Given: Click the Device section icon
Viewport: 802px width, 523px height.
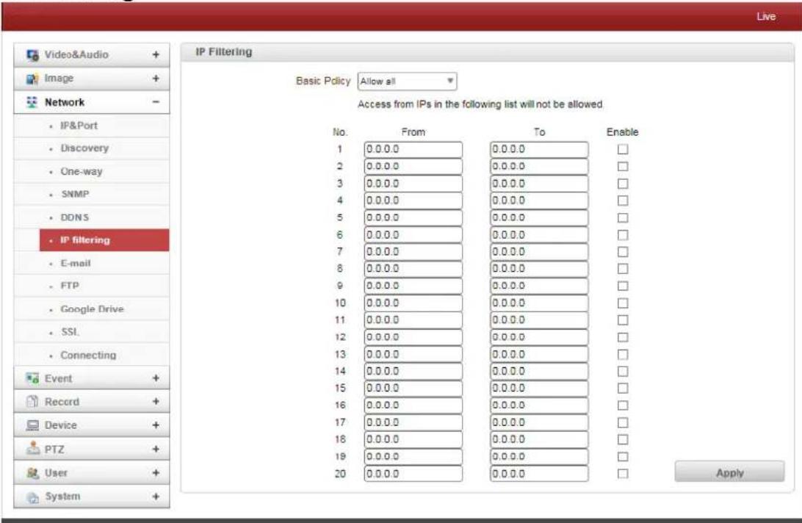Looking at the screenshot, I should tap(32, 425).
